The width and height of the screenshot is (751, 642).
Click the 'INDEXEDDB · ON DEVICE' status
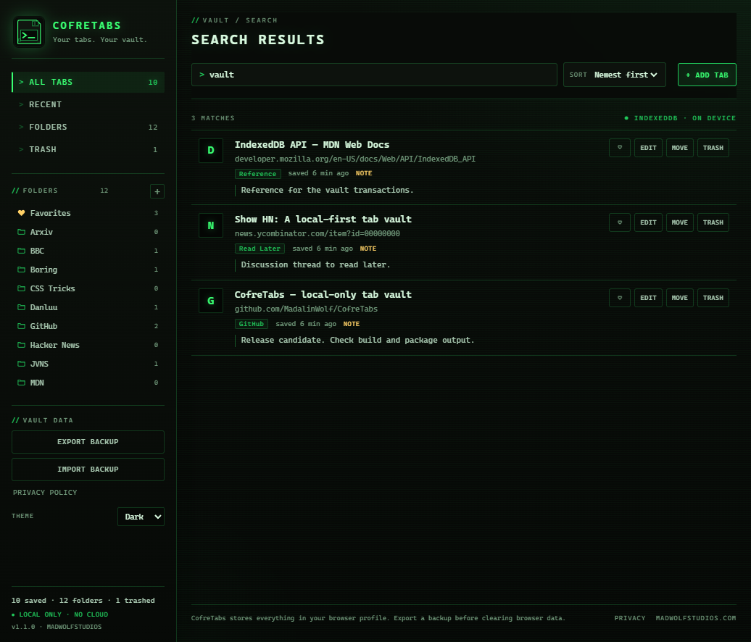680,118
